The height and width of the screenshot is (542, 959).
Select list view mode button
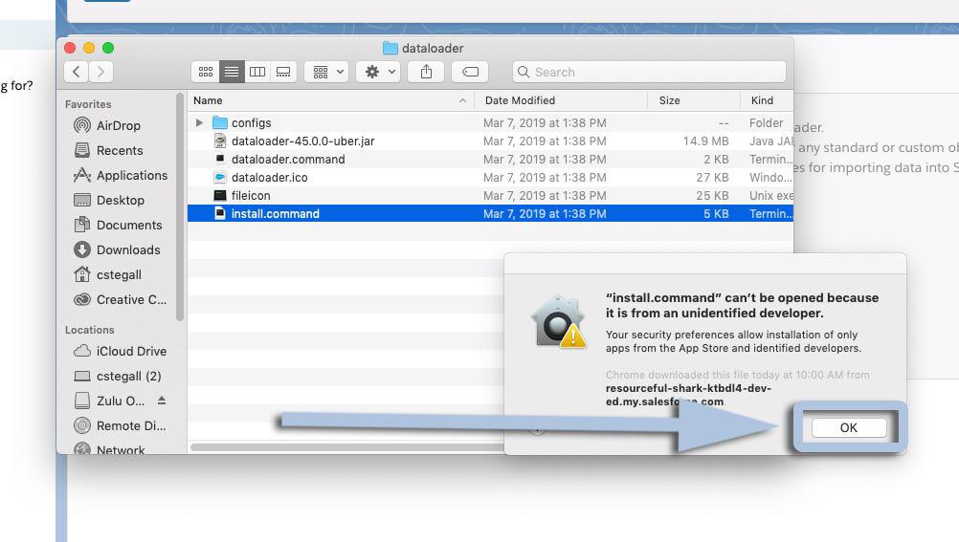point(231,72)
